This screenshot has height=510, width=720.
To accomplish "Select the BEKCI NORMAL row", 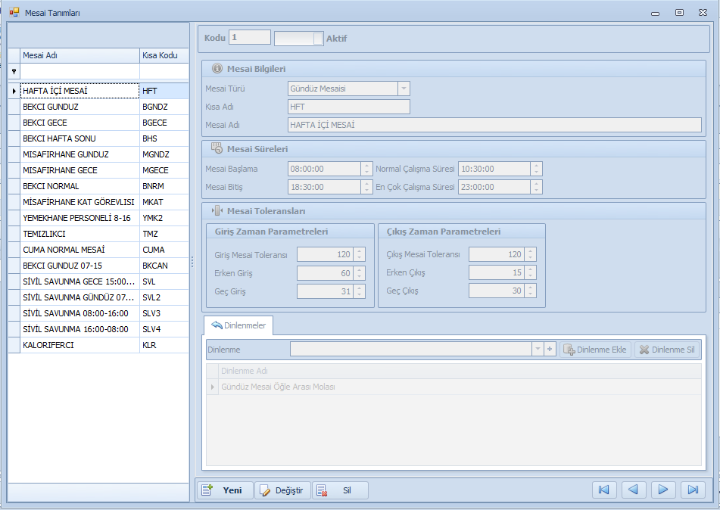I will click(98, 186).
